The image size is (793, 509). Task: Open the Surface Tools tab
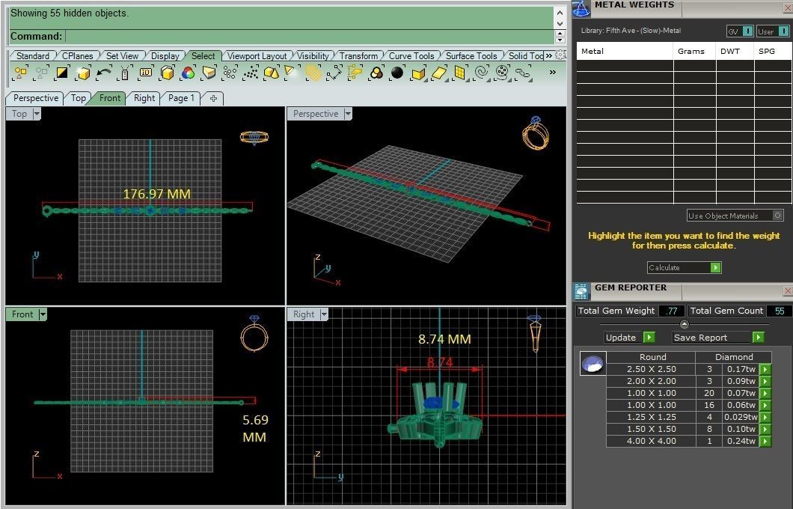click(471, 55)
